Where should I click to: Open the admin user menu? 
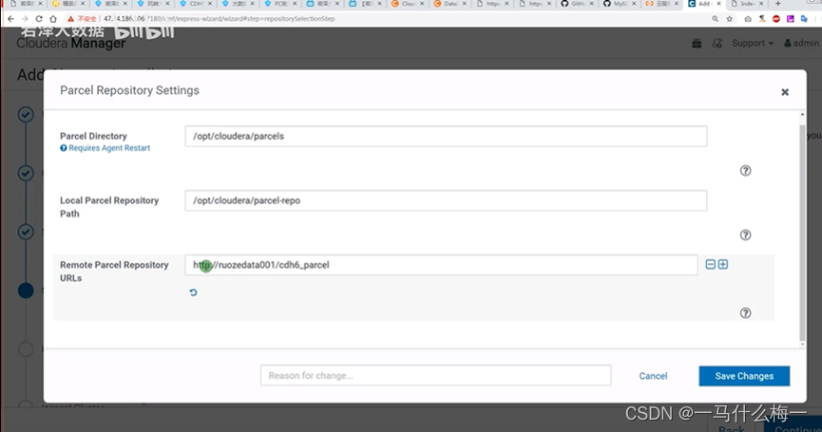[x=801, y=44]
